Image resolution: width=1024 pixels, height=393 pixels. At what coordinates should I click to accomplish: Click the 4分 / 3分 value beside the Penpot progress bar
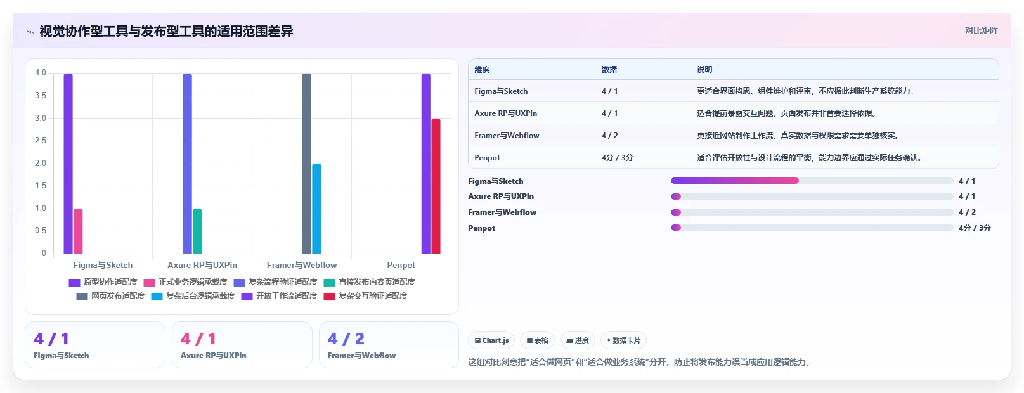click(975, 228)
